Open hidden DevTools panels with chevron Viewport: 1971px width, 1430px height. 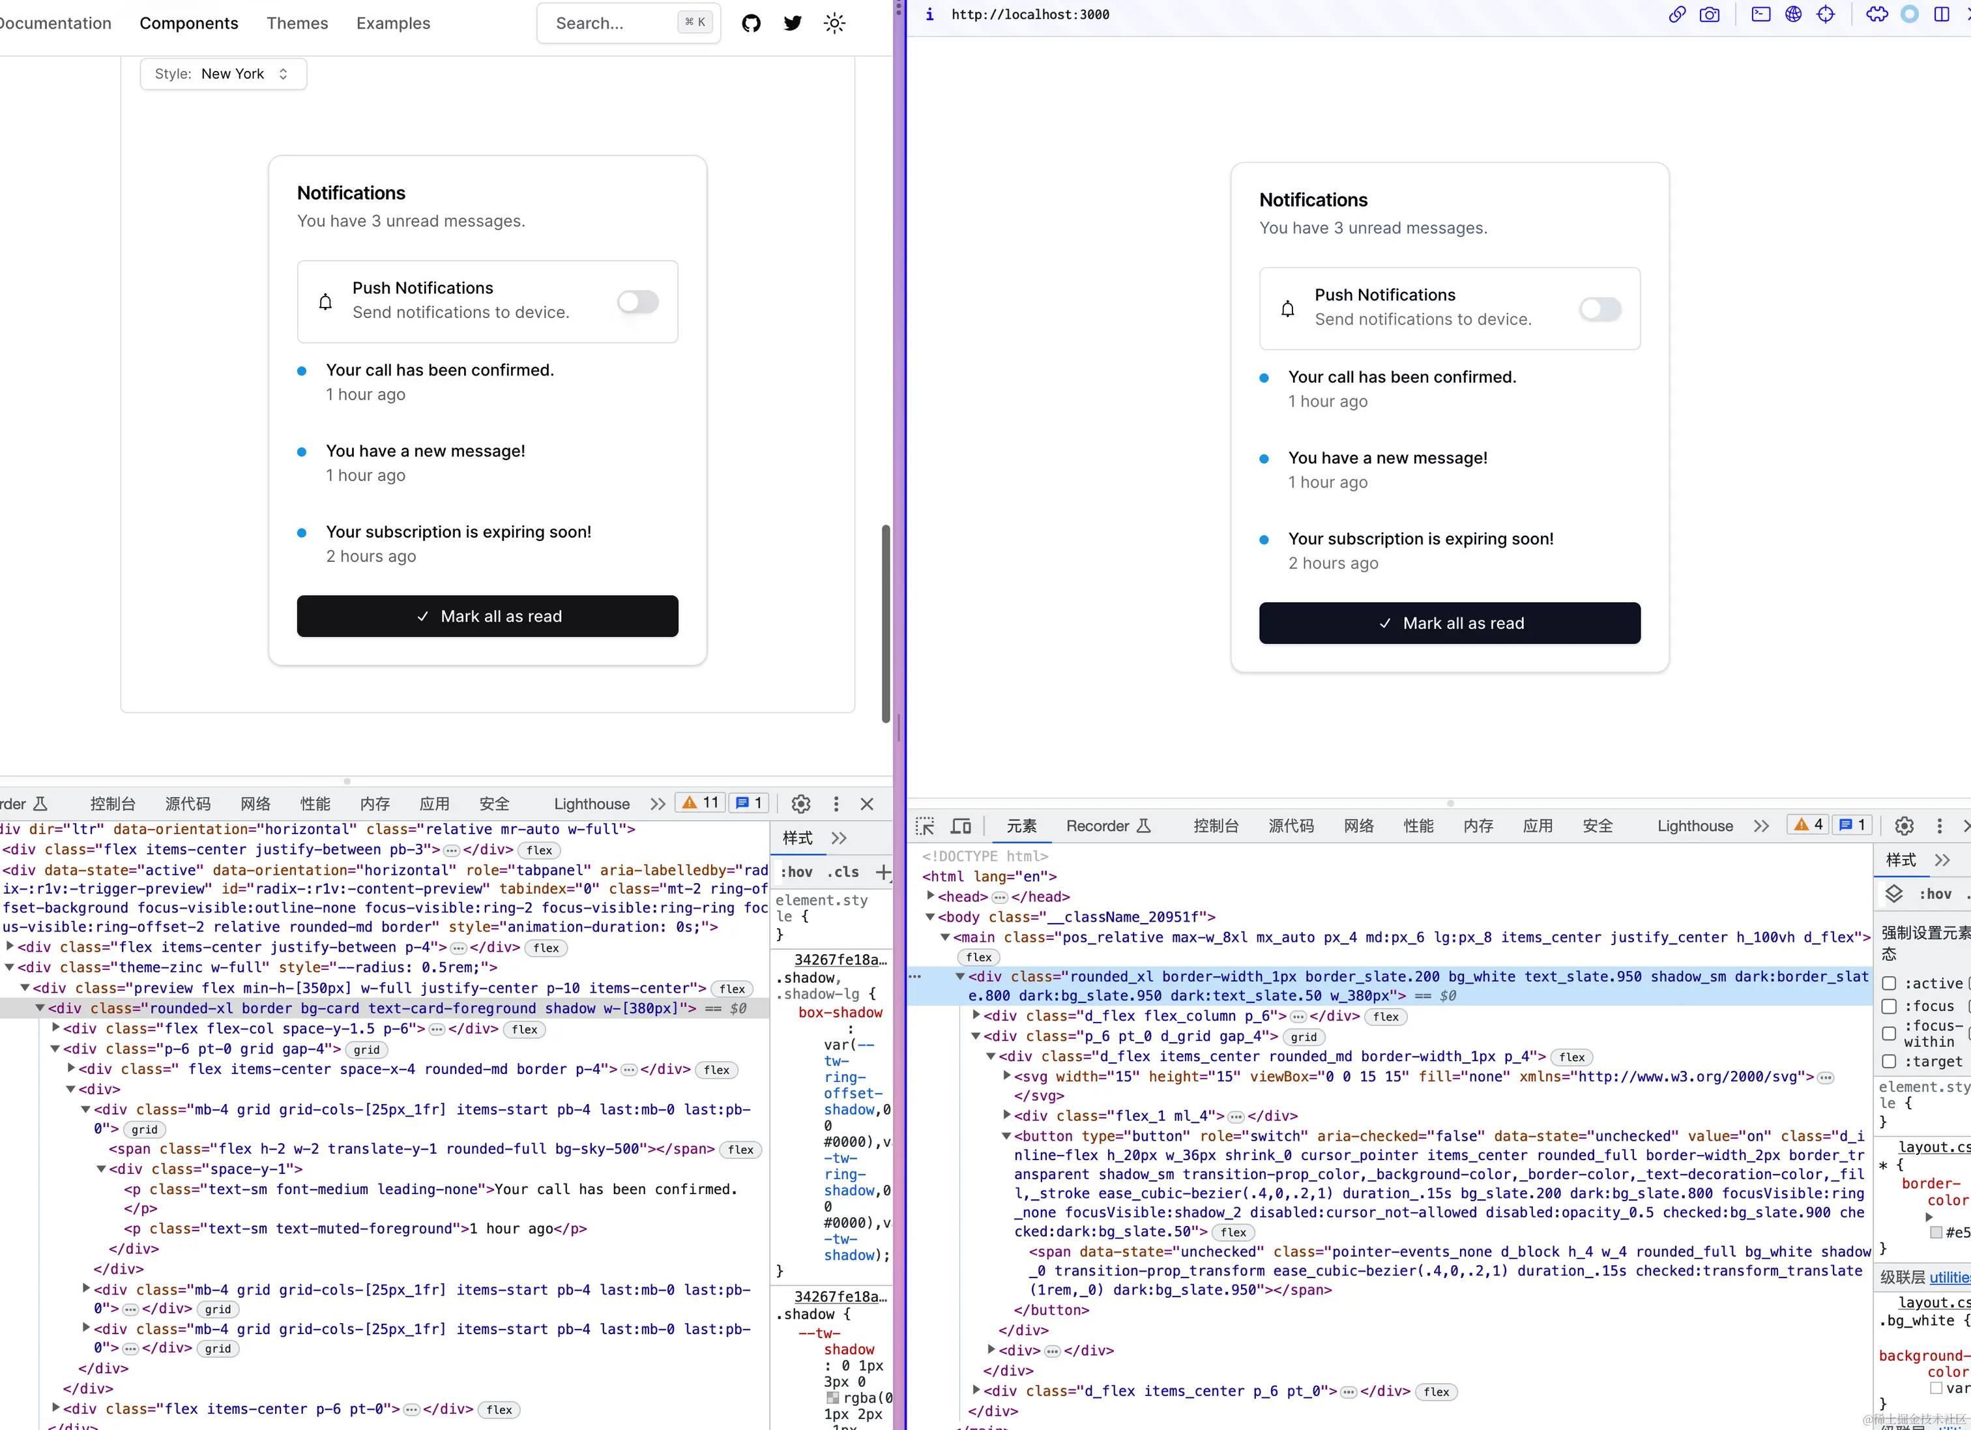[x=1760, y=825]
